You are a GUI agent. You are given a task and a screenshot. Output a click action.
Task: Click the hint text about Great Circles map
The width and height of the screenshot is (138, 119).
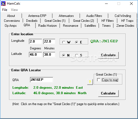66,104
